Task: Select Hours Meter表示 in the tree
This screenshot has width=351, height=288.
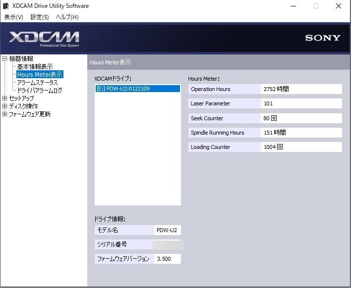Action: (40, 74)
